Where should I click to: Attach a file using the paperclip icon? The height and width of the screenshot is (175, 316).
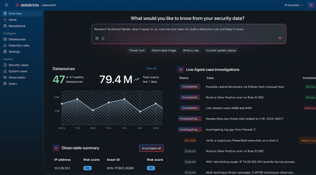103,38
